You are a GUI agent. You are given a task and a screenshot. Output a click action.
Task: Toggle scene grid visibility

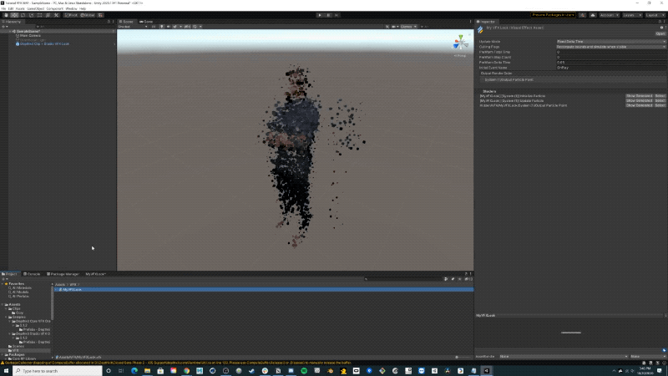(195, 27)
